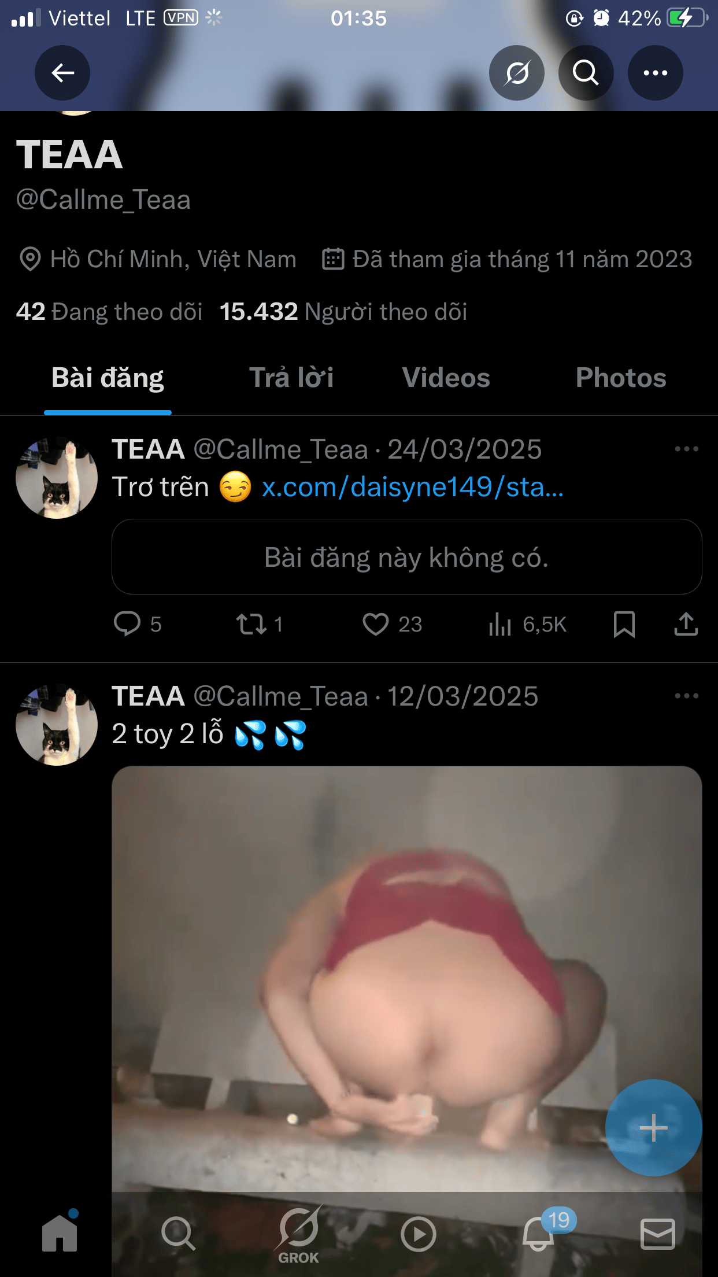Open profile more options three-dot menu

coord(656,73)
